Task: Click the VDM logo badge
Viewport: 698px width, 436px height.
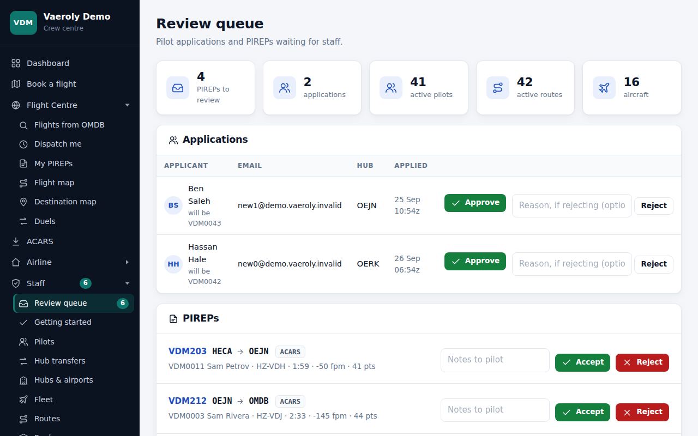Action: (23, 22)
